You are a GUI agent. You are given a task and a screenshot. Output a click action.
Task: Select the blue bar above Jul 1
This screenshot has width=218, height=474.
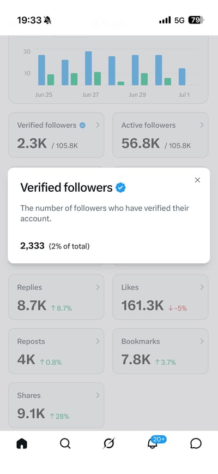coord(182,77)
